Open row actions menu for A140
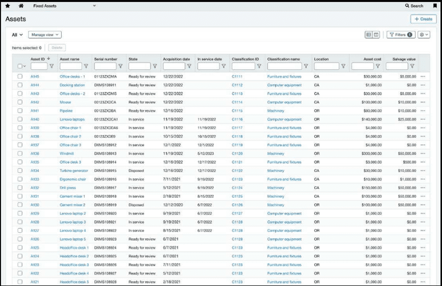Viewport: 442px width, 286px height. point(423,119)
